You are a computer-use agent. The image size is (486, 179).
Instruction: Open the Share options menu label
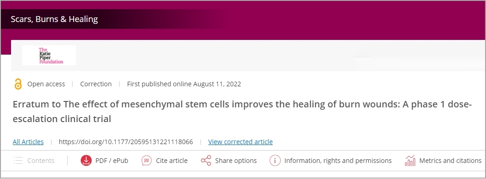[x=236, y=161]
